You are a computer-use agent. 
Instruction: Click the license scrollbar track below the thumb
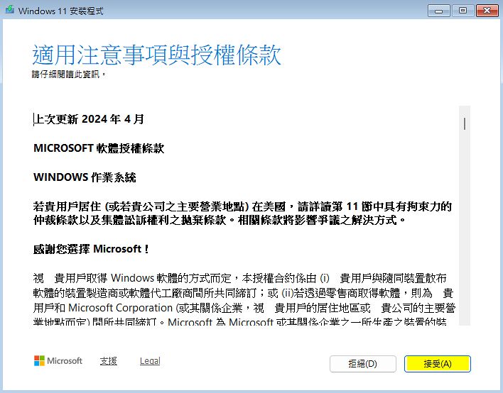pyautogui.click(x=464, y=228)
